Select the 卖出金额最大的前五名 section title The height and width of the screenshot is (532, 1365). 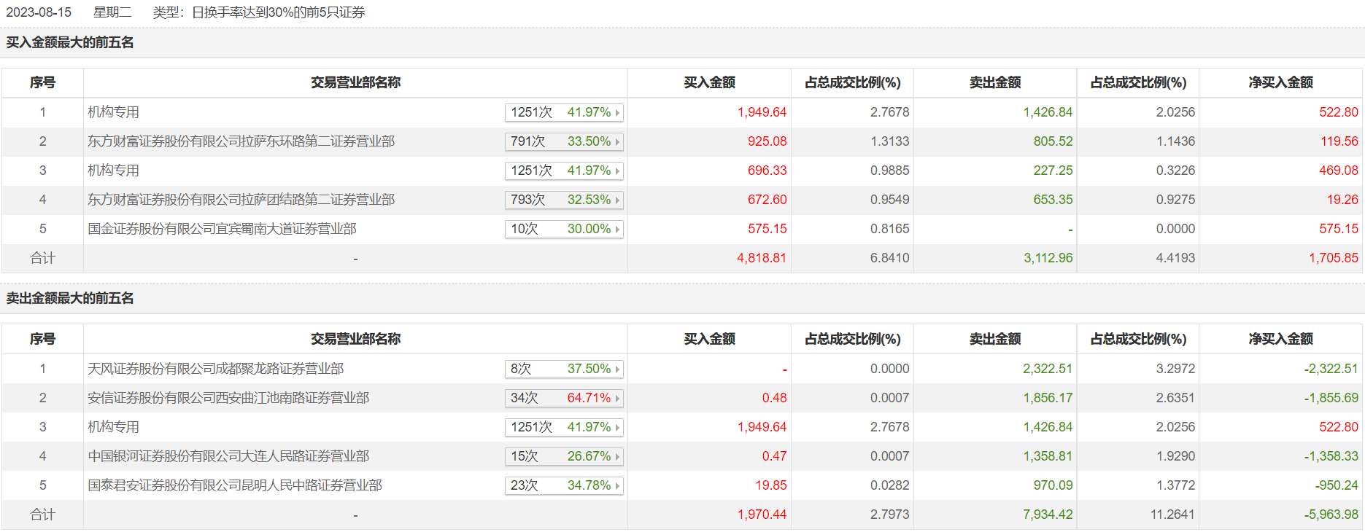point(70,298)
